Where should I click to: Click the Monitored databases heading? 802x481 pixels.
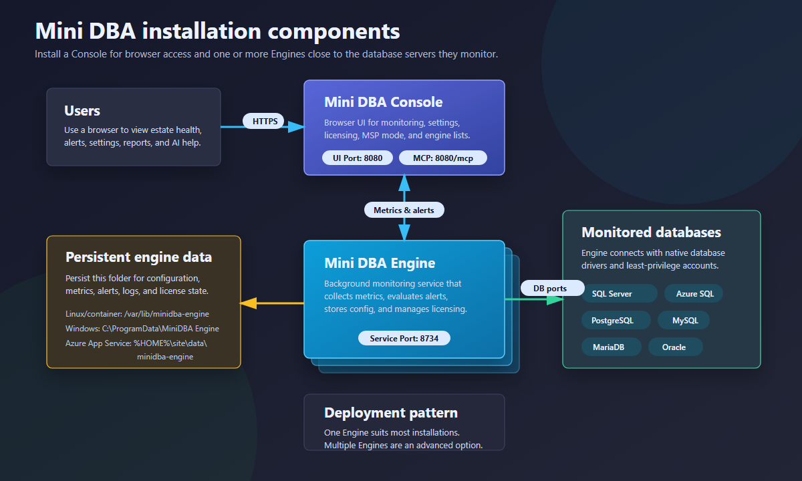tap(651, 232)
